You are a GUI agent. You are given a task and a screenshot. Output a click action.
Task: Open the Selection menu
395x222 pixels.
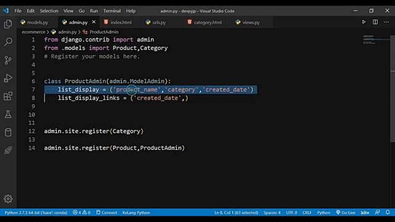[x=49, y=11]
